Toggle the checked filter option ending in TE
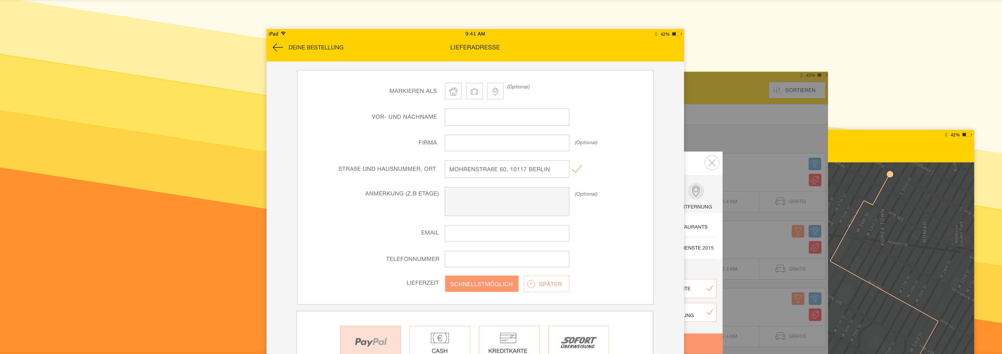Image resolution: width=1002 pixels, height=354 pixels. (x=700, y=288)
